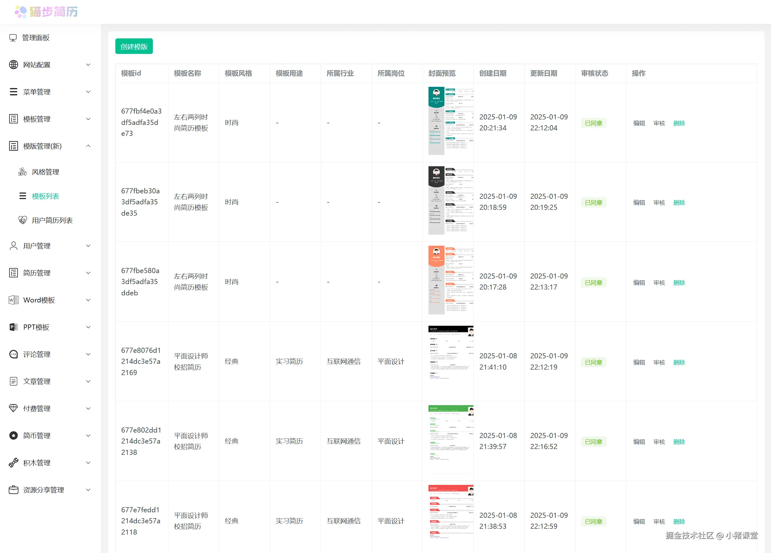Image resolution: width=771 pixels, height=553 pixels.
Task: Click the diamond icon for 付费管理
Action: pyautogui.click(x=13, y=408)
